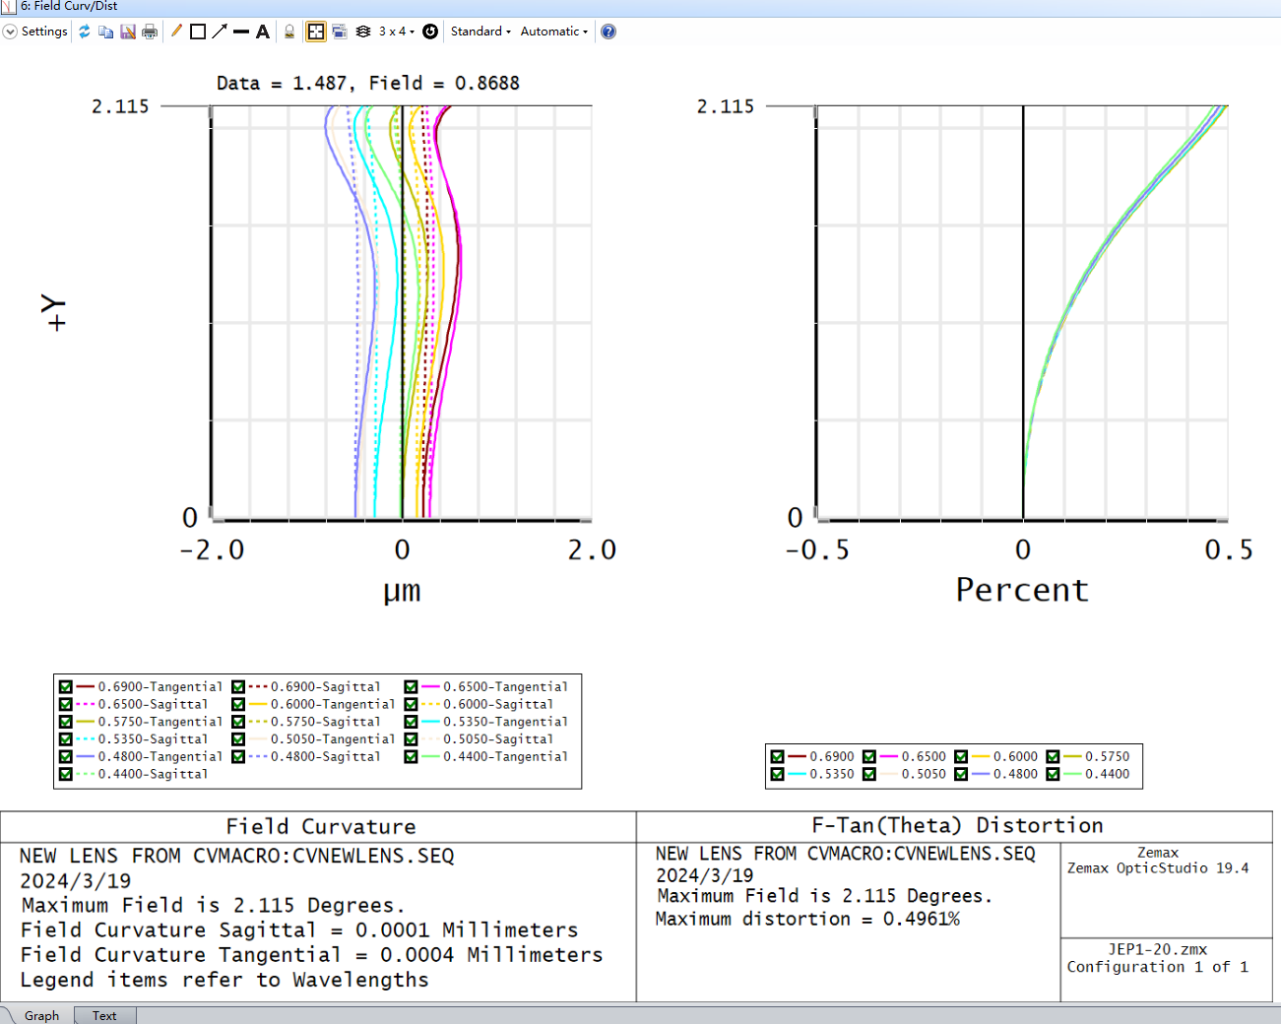Viewport: 1281px width, 1024px height.
Task: Click the blue help question icon
Action: pos(608,32)
